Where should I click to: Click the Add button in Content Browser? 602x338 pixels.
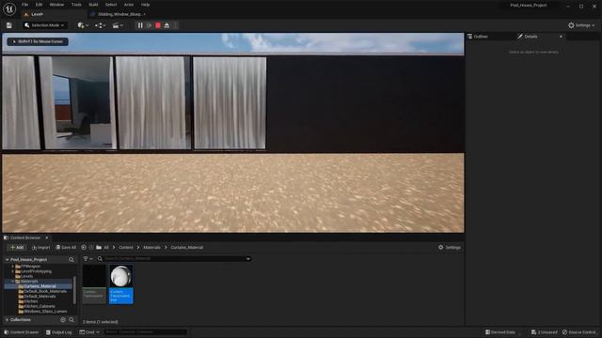[x=17, y=248]
